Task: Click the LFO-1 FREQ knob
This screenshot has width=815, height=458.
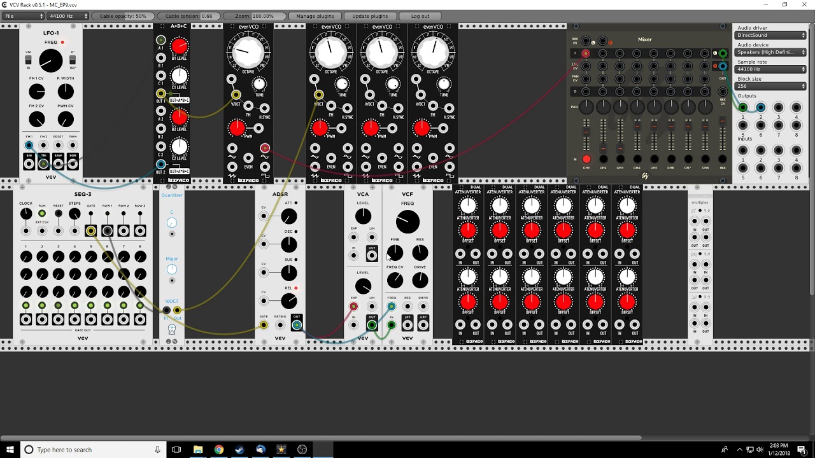Action: [x=51, y=60]
